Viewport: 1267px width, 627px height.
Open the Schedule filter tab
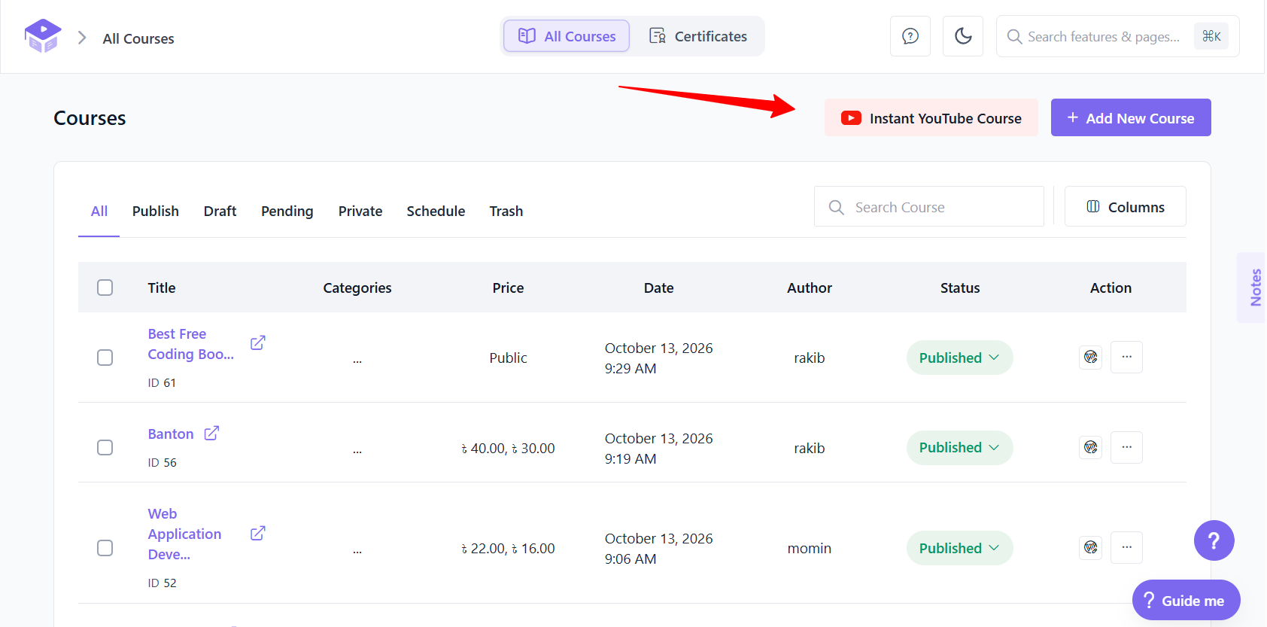pyautogui.click(x=436, y=212)
